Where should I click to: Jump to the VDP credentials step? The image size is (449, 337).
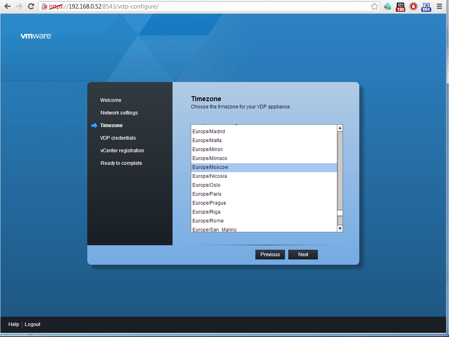pyautogui.click(x=118, y=138)
